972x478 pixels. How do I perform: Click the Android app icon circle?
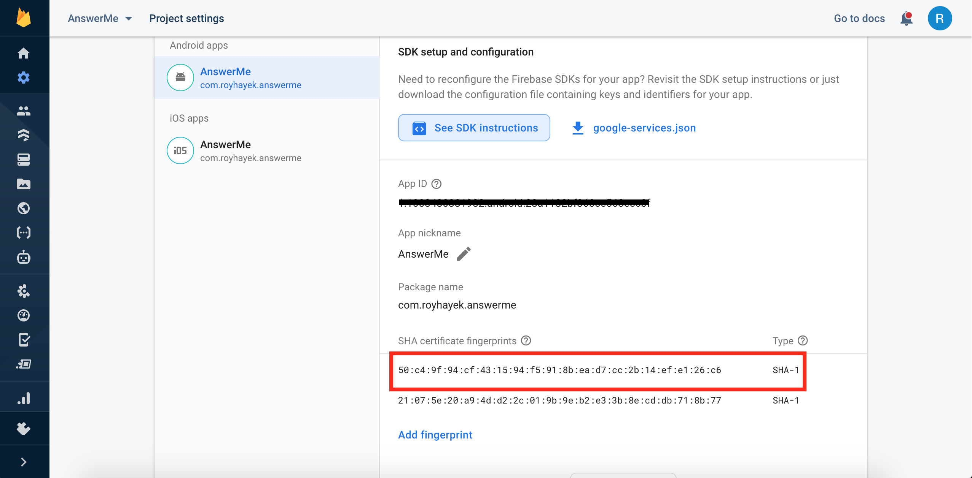180,78
